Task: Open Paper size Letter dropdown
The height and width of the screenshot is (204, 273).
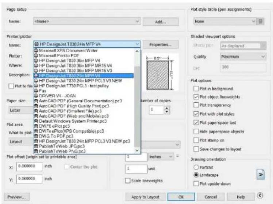Action: (21, 110)
